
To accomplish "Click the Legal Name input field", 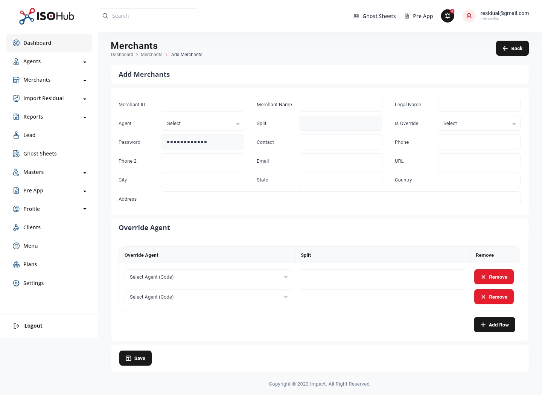I will [479, 104].
